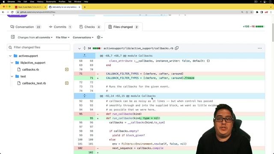
Task: Go forward in browser history
Action: tap(8, 12)
